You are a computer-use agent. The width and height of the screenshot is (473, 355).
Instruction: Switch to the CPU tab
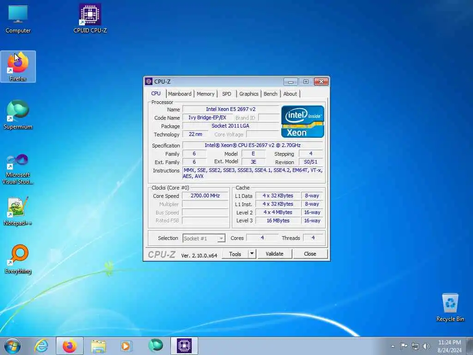(156, 93)
